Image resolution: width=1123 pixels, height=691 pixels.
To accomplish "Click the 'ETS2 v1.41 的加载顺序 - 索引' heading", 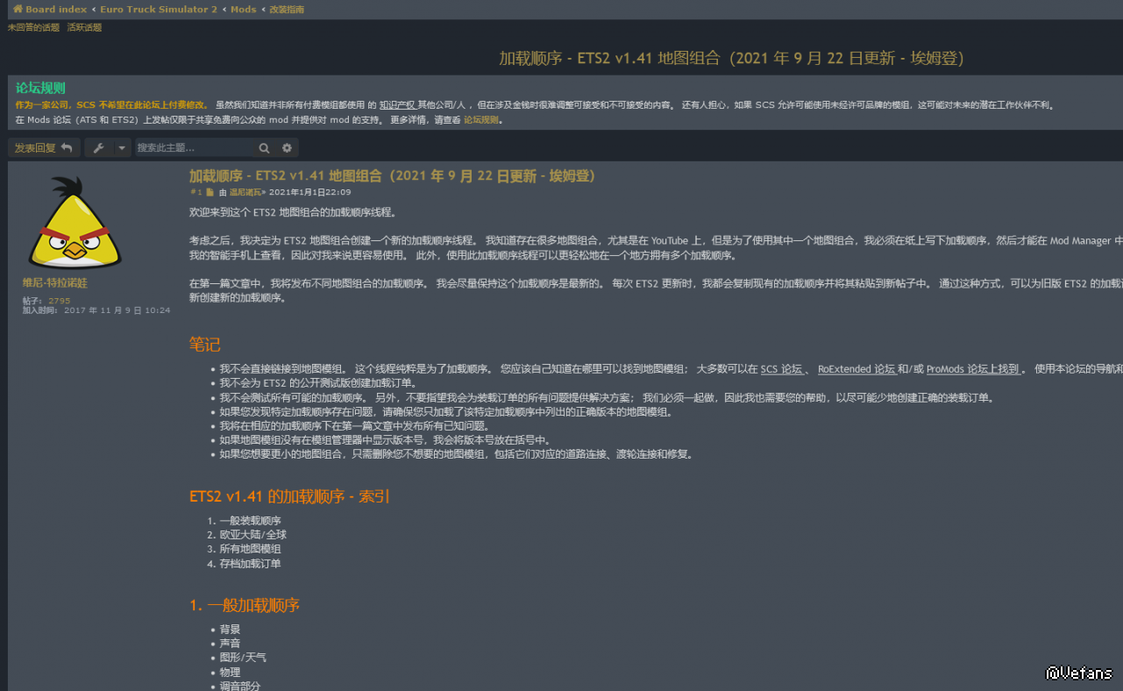I will pyautogui.click(x=290, y=496).
